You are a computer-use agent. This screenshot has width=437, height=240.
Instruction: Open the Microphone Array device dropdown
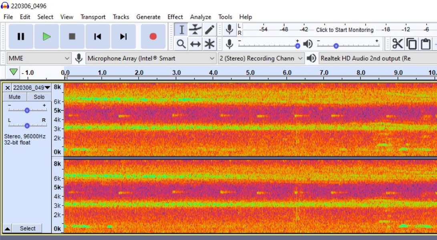(151, 58)
